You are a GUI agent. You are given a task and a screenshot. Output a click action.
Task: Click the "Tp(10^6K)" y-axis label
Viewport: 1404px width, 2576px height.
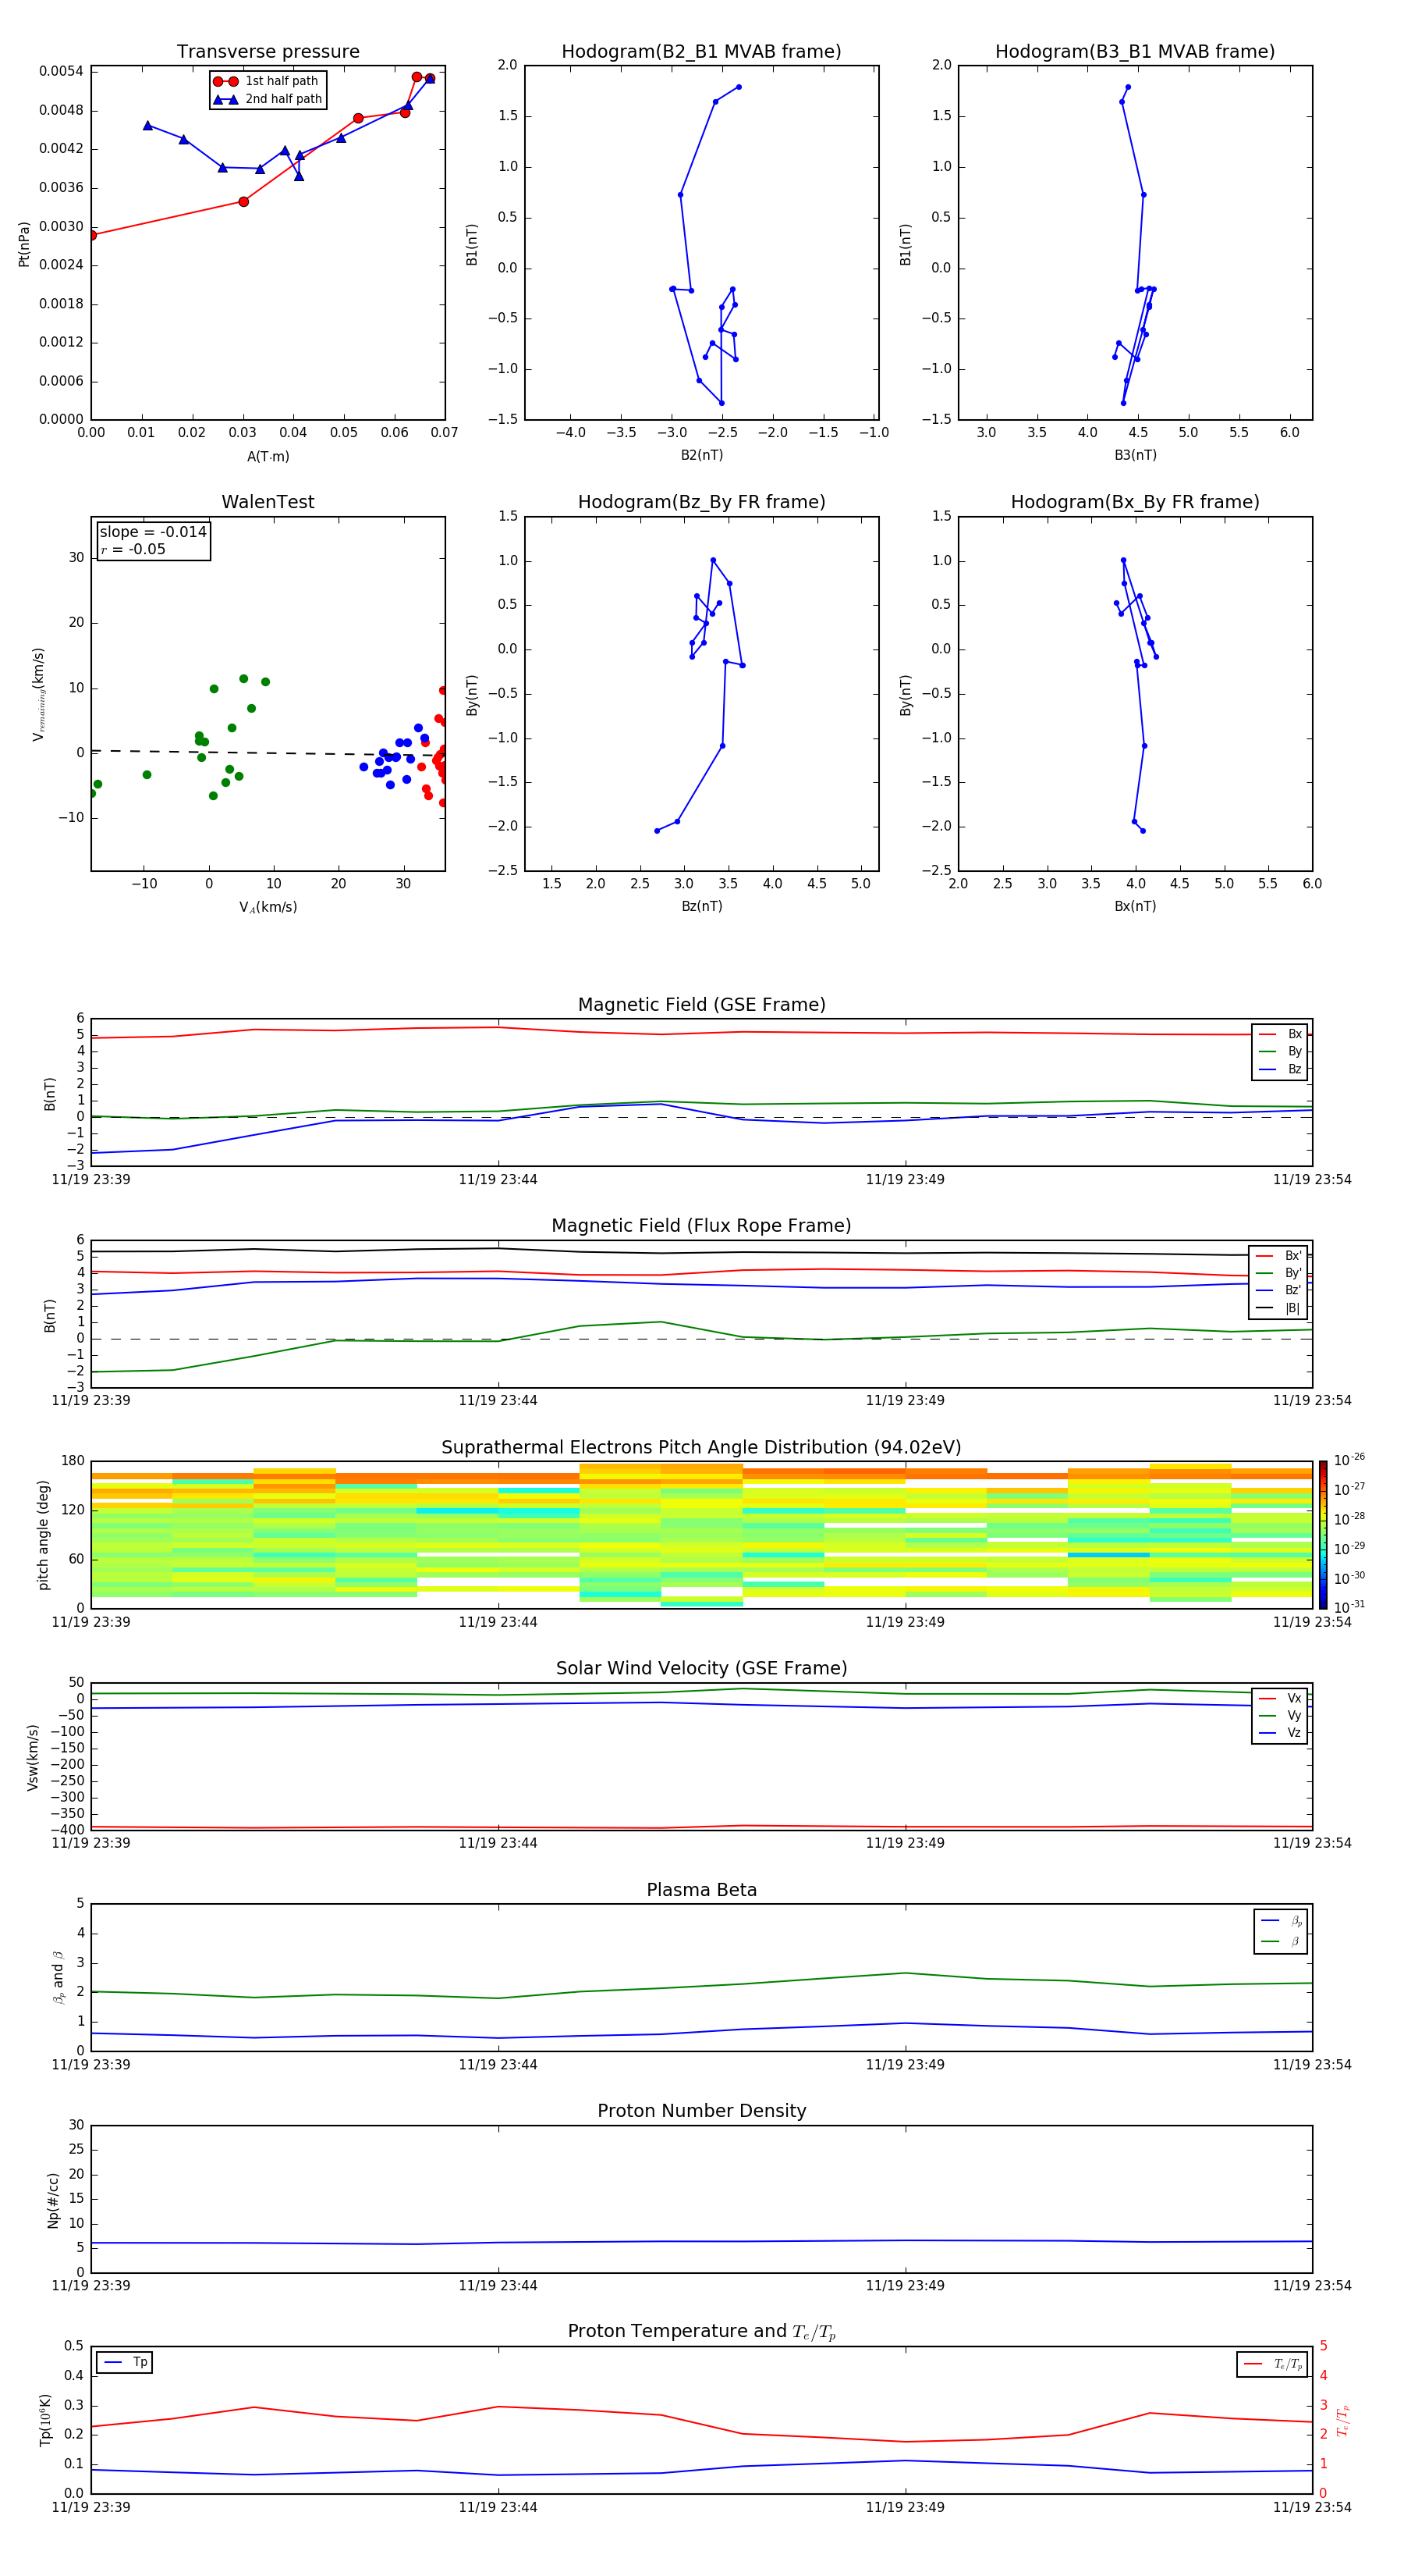45,2420
